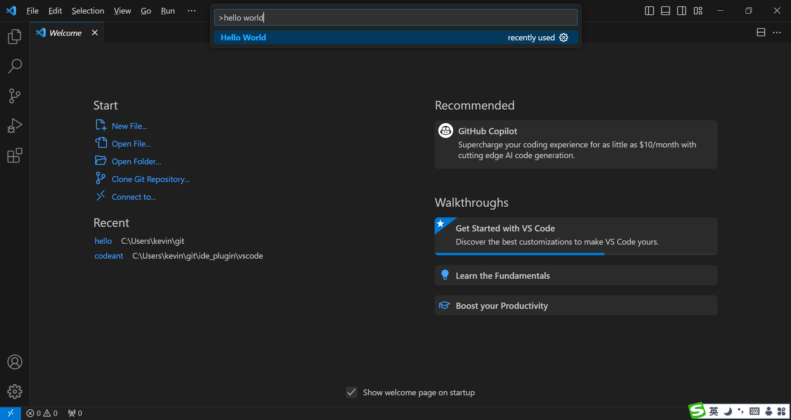The height and width of the screenshot is (420, 791).
Task: Click the remote window indicator in status bar
Action: [10, 413]
